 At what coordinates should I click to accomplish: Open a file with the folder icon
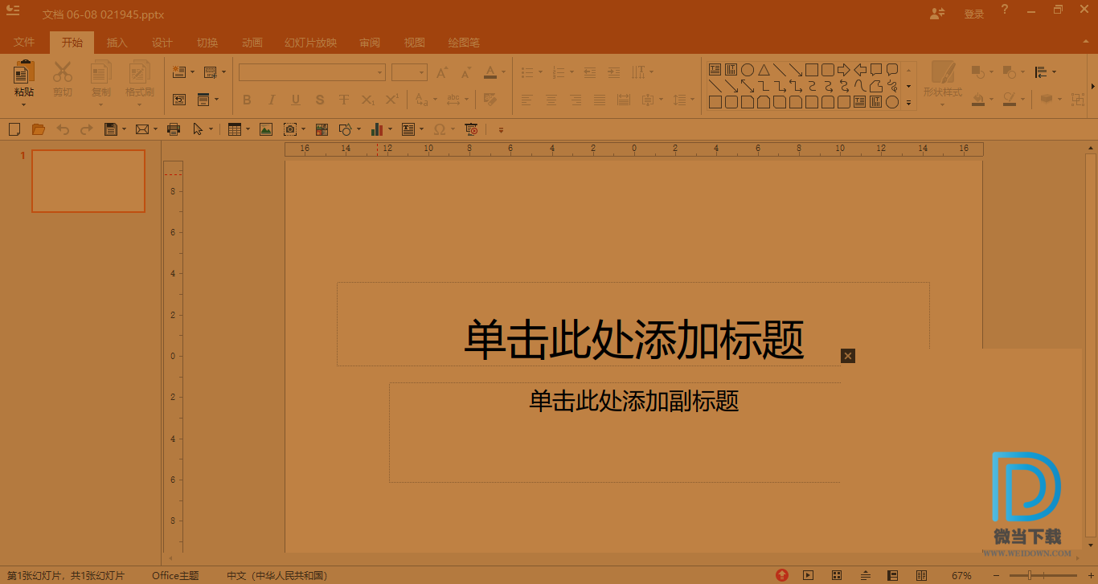point(38,129)
